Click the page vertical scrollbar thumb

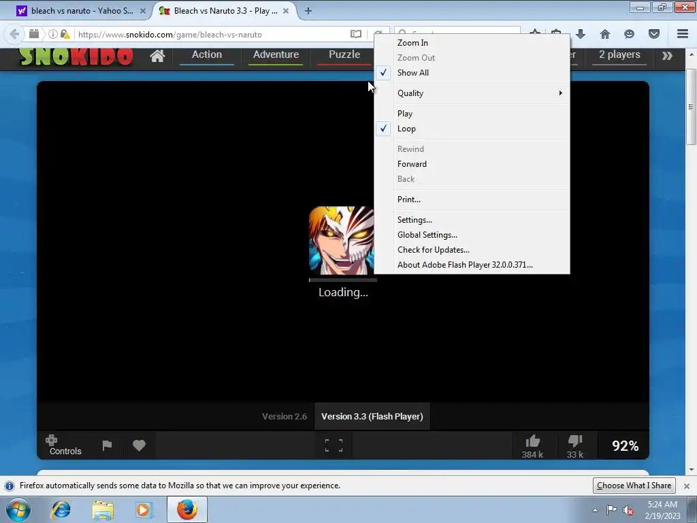click(691, 107)
